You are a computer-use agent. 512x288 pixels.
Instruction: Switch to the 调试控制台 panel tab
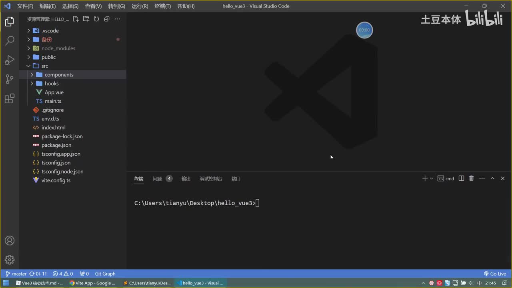tap(211, 179)
